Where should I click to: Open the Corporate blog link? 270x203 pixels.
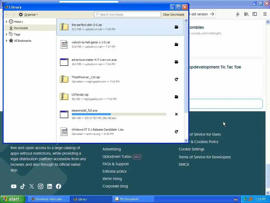point(115,186)
